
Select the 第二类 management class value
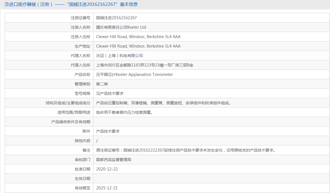pos(102,84)
